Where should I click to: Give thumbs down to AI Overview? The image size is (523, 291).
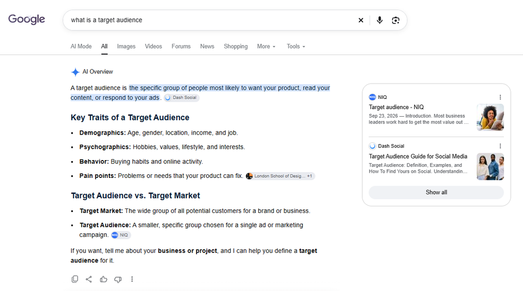(x=118, y=279)
